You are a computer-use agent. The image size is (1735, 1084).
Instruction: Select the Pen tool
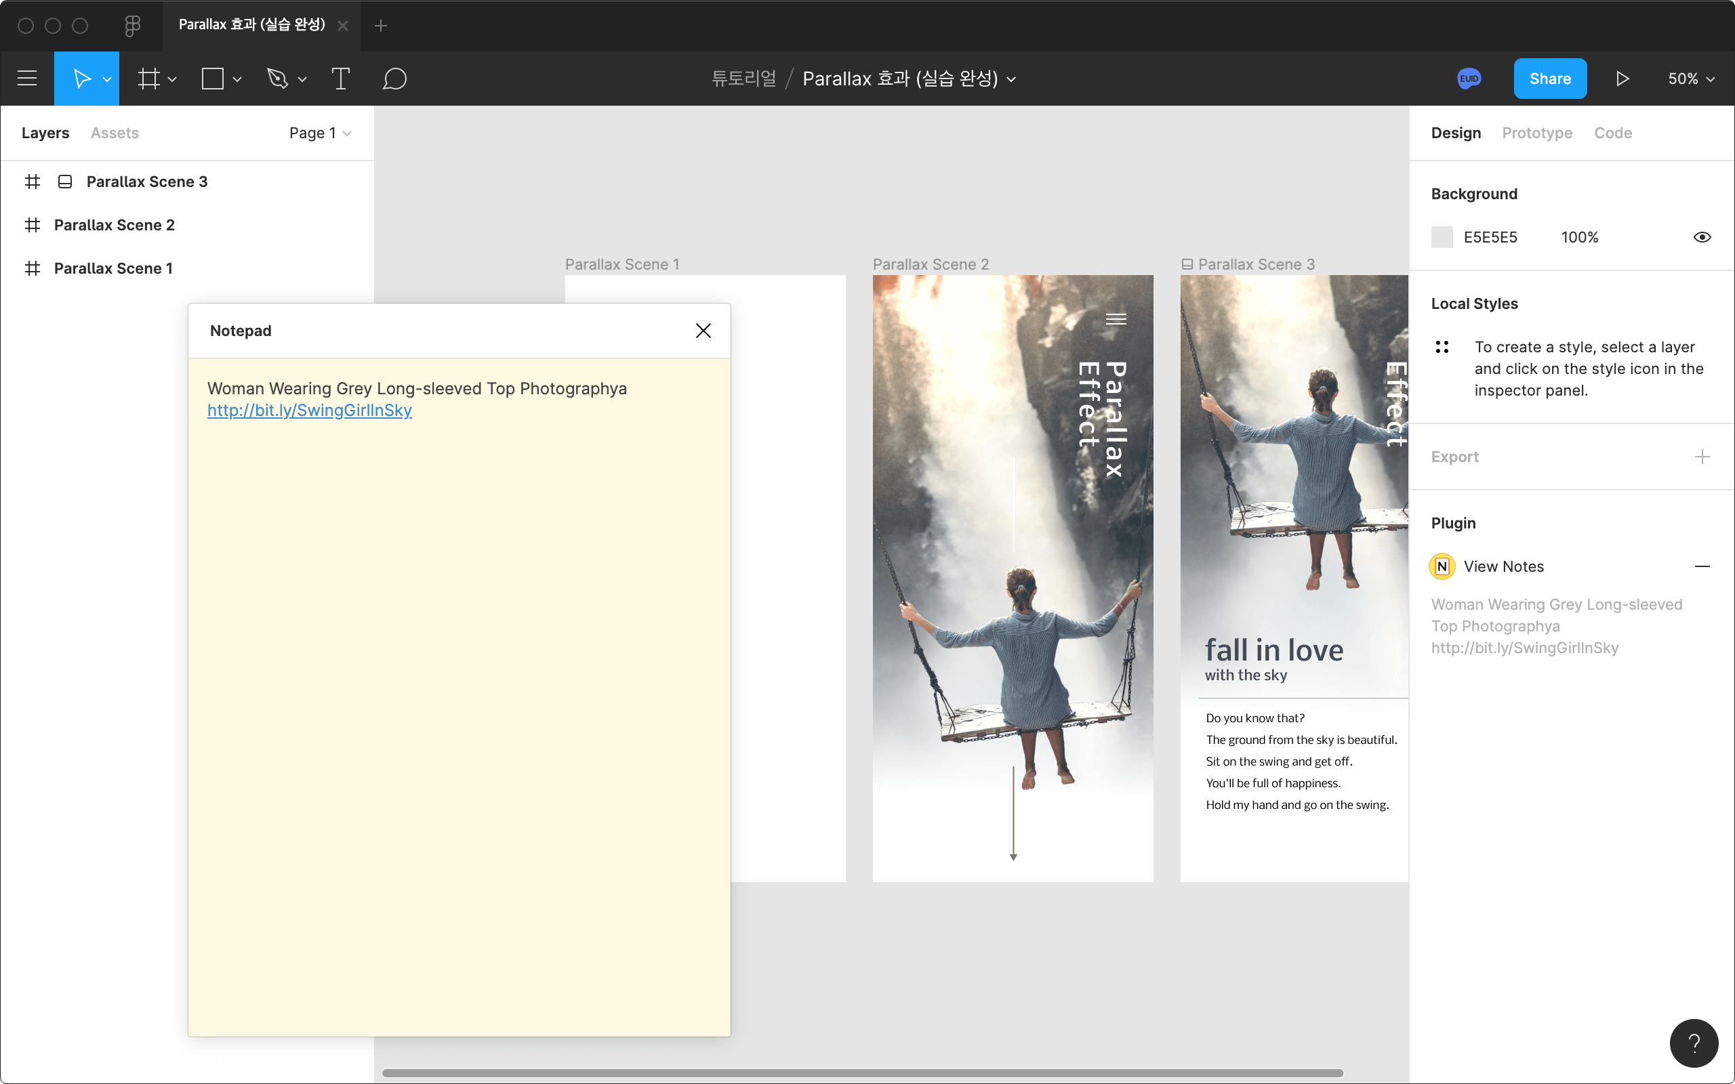pyautogui.click(x=277, y=78)
